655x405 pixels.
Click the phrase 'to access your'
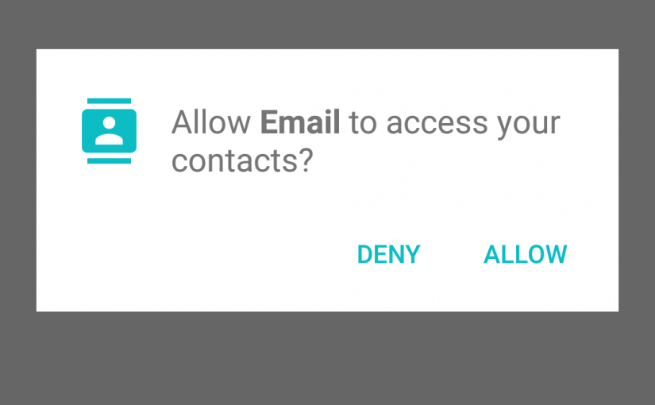pos(454,124)
